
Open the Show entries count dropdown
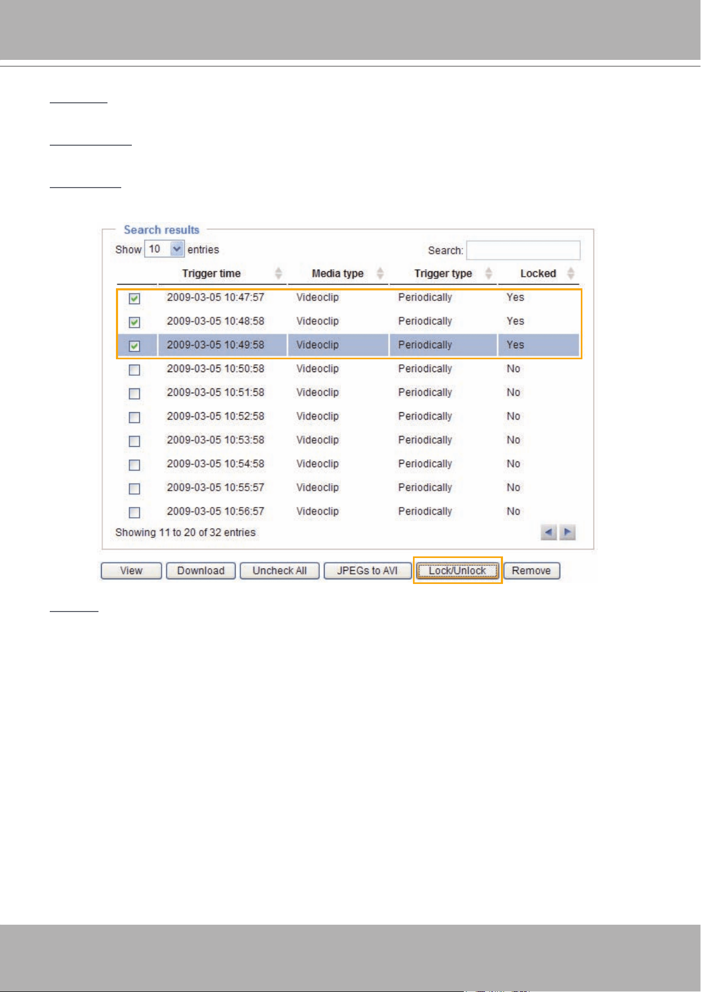[x=164, y=249]
